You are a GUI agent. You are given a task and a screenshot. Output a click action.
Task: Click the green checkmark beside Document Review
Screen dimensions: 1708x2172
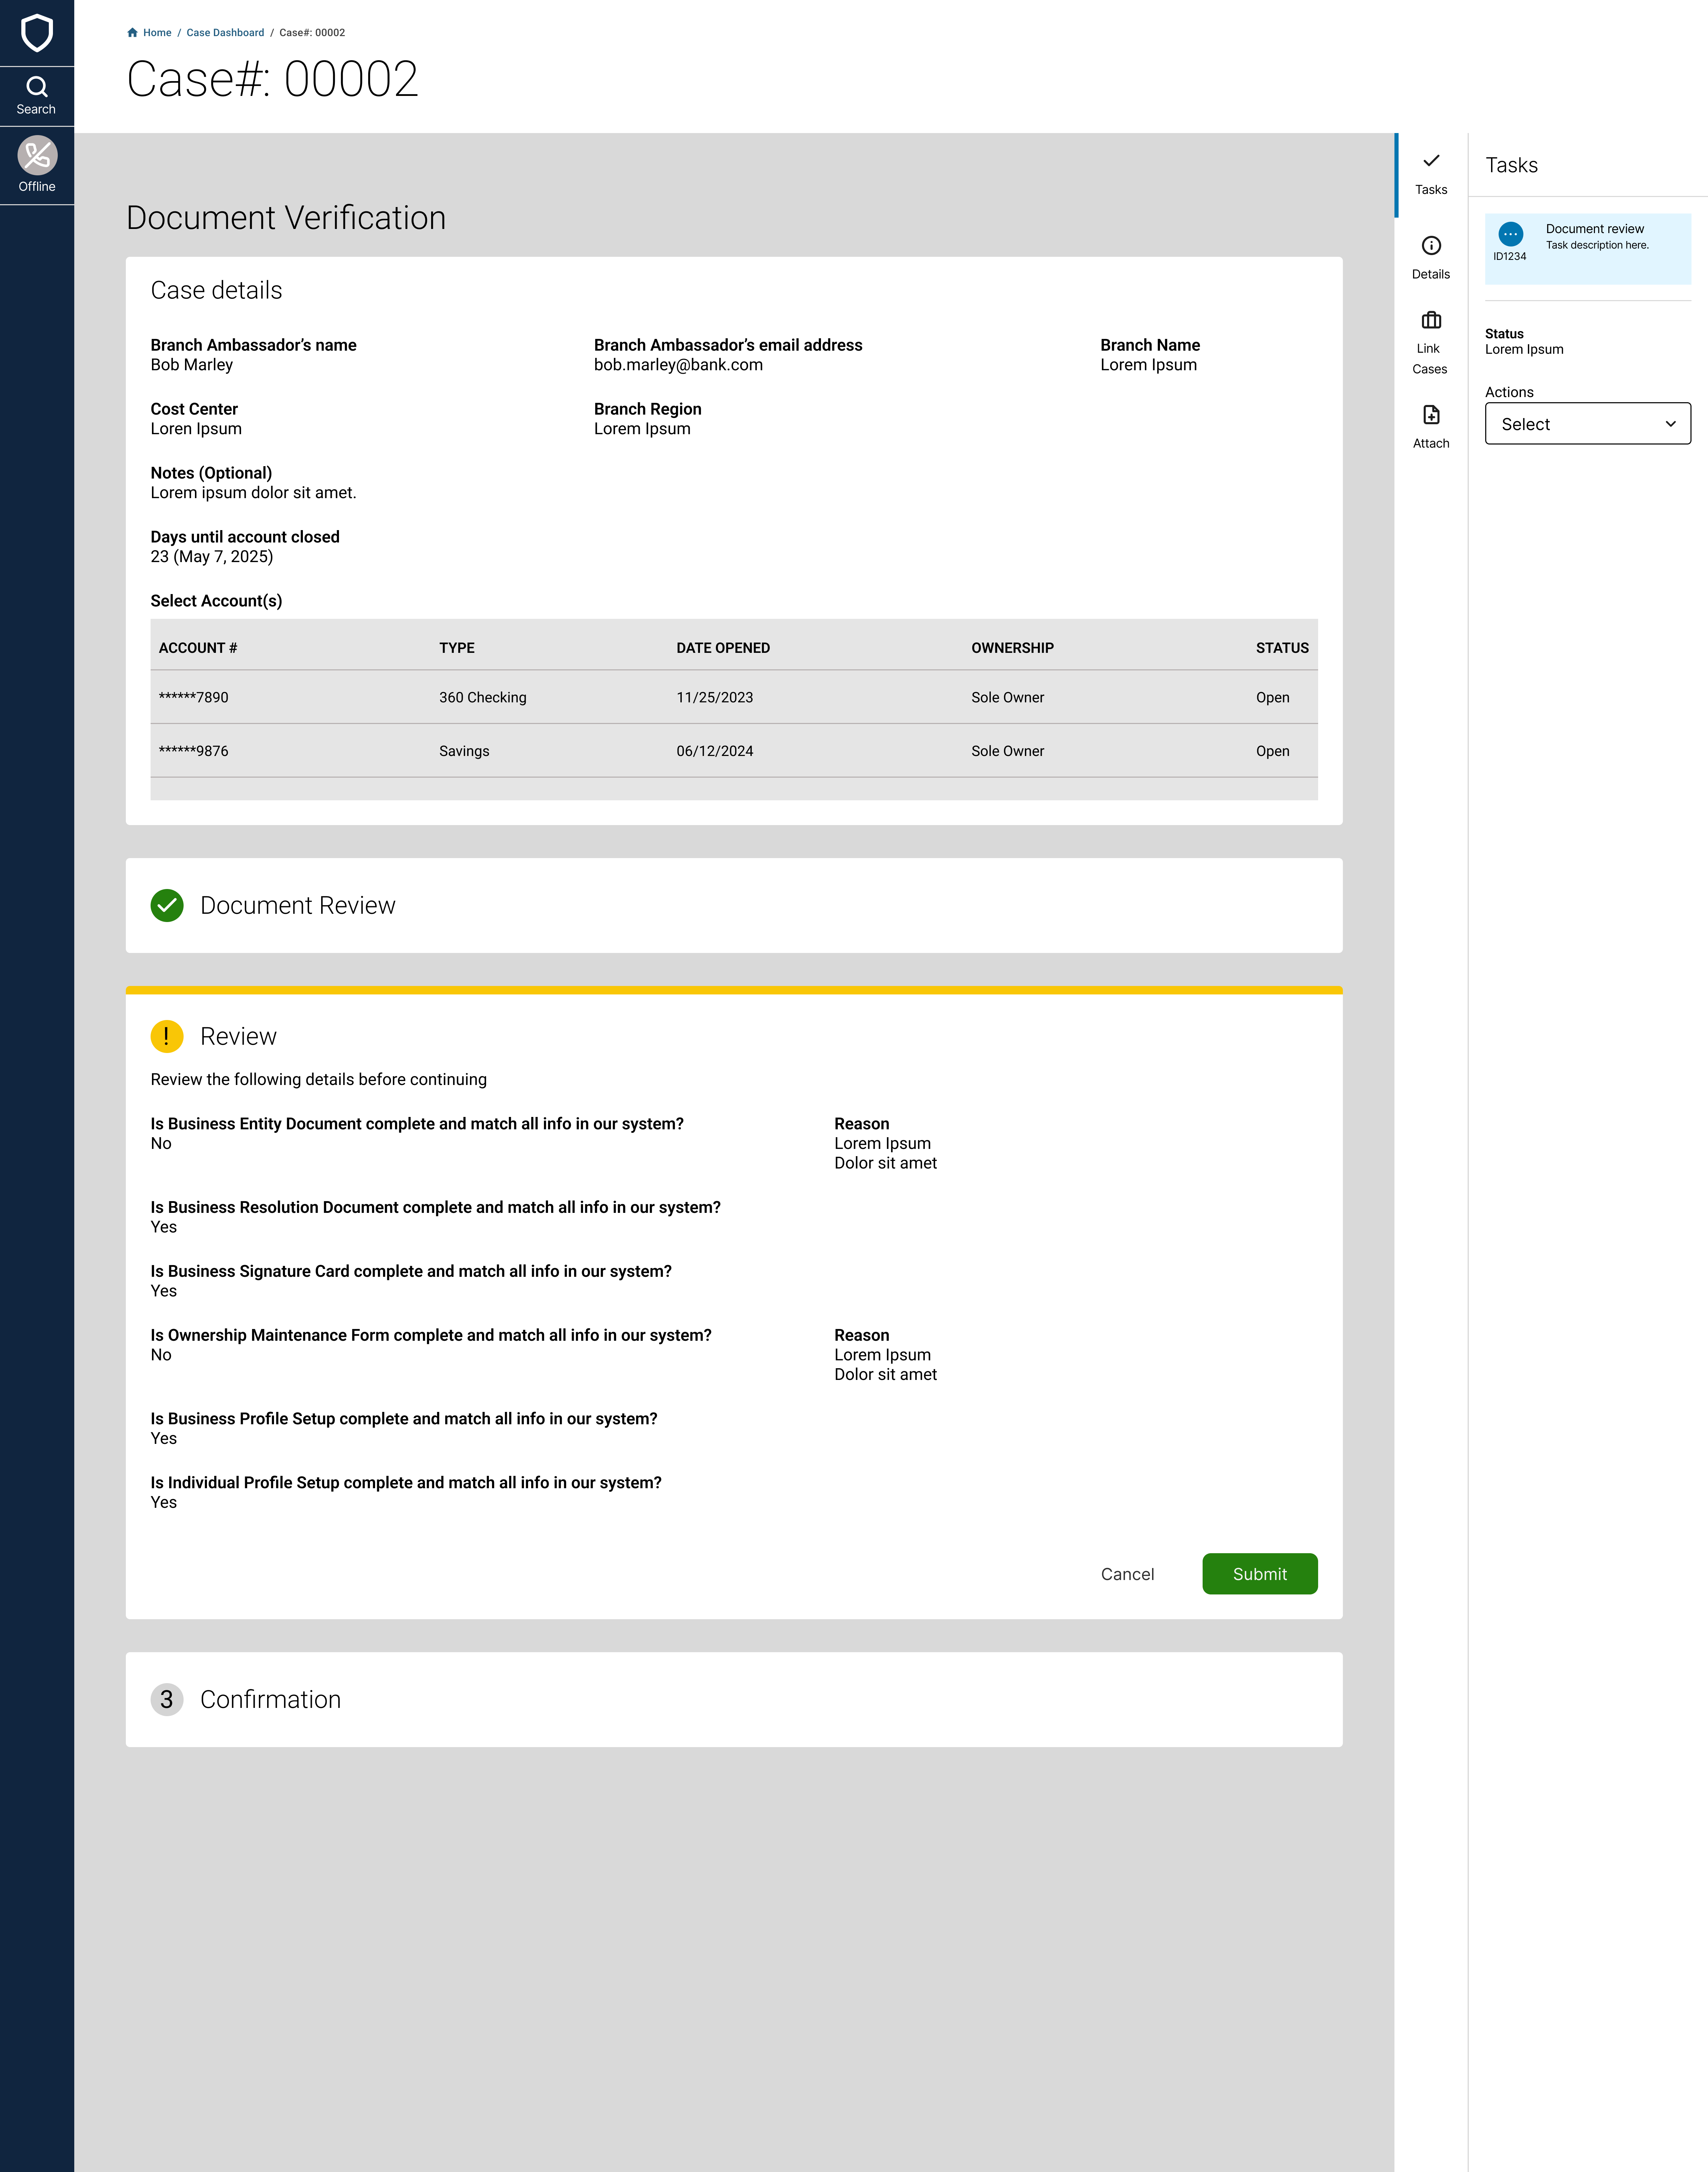point(167,905)
